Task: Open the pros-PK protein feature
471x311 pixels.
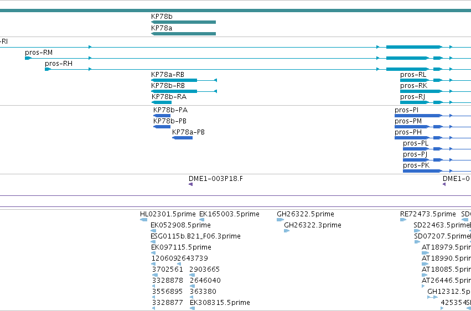Action: coord(437,171)
